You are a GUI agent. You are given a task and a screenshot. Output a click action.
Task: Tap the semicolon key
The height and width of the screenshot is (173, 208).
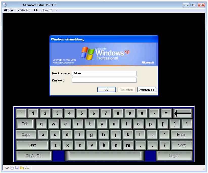[152, 135]
